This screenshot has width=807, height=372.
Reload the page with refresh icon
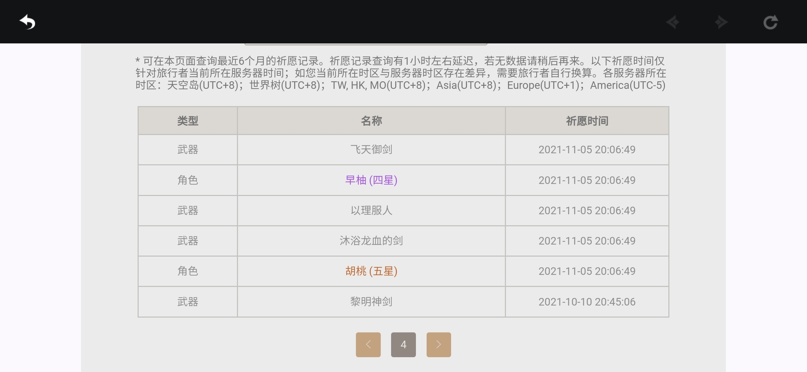pos(770,22)
